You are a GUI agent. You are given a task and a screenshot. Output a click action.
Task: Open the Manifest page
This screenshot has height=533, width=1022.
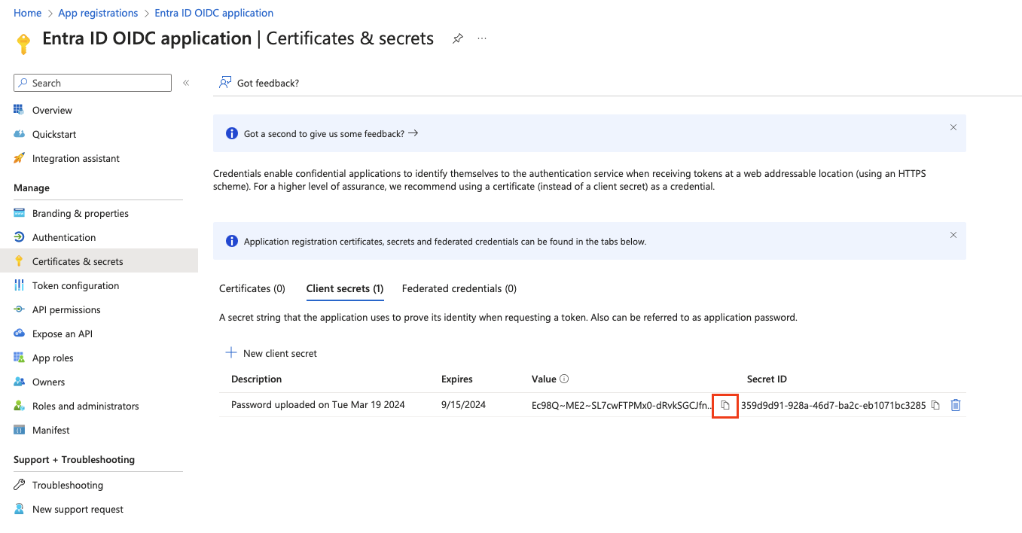point(50,430)
